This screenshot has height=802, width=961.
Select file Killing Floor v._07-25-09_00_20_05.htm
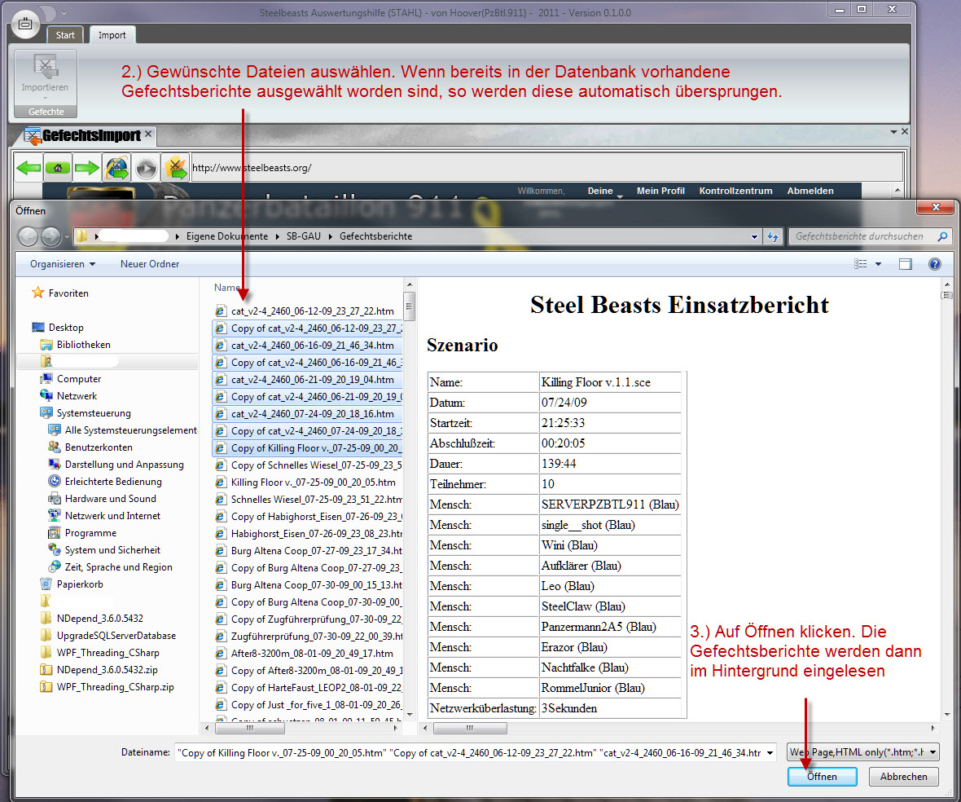pos(313,483)
